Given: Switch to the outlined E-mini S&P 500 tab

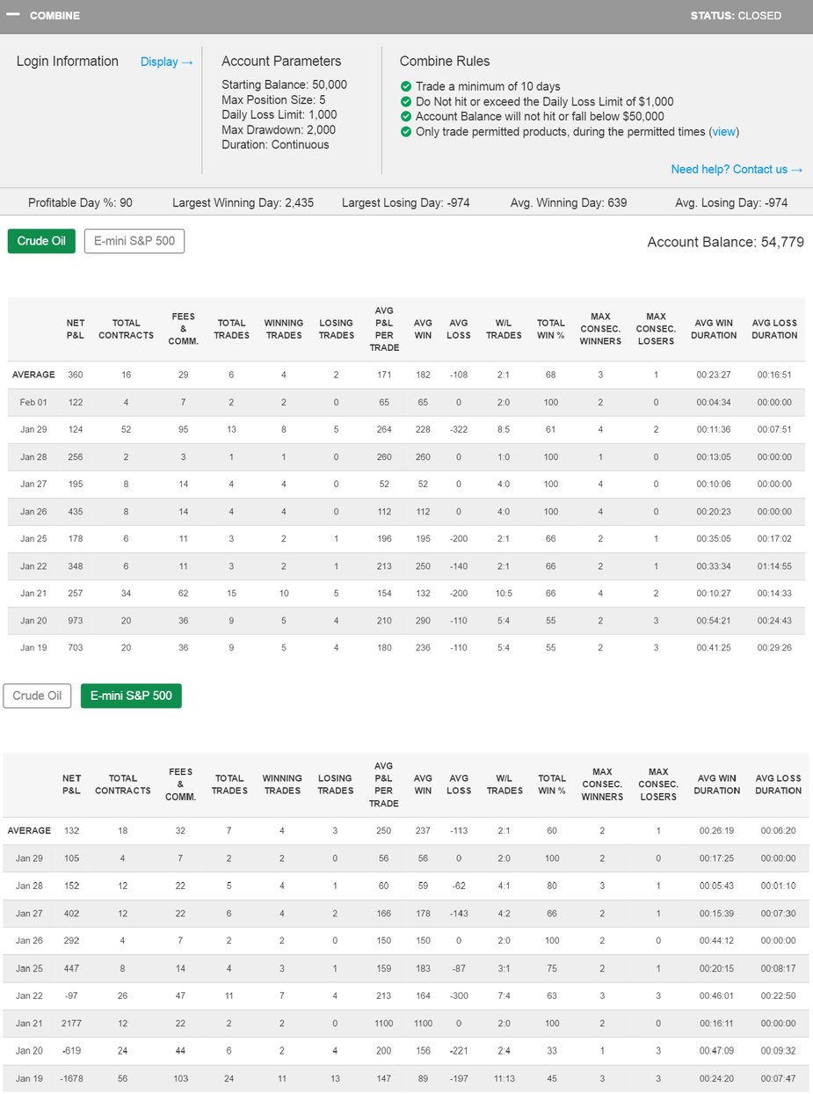Looking at the screenshot, I should coord(134,241).
